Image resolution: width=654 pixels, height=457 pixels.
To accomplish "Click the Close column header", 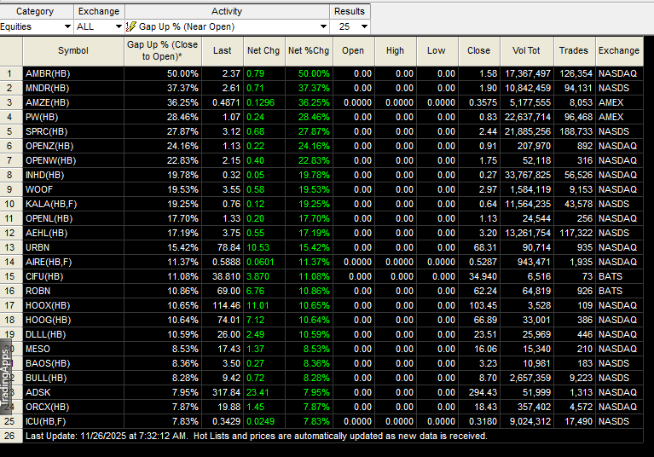I will pos(478,51).
